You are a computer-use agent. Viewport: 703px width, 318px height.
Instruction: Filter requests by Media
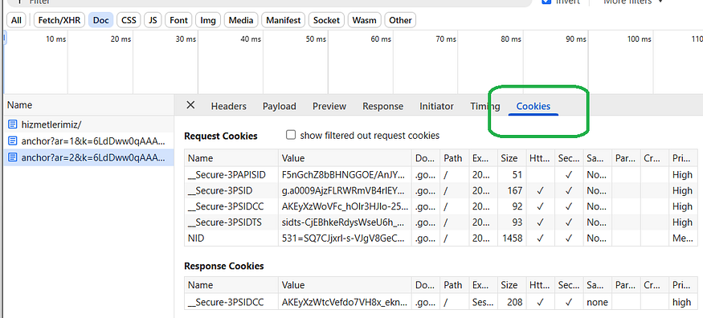point(241,20)
